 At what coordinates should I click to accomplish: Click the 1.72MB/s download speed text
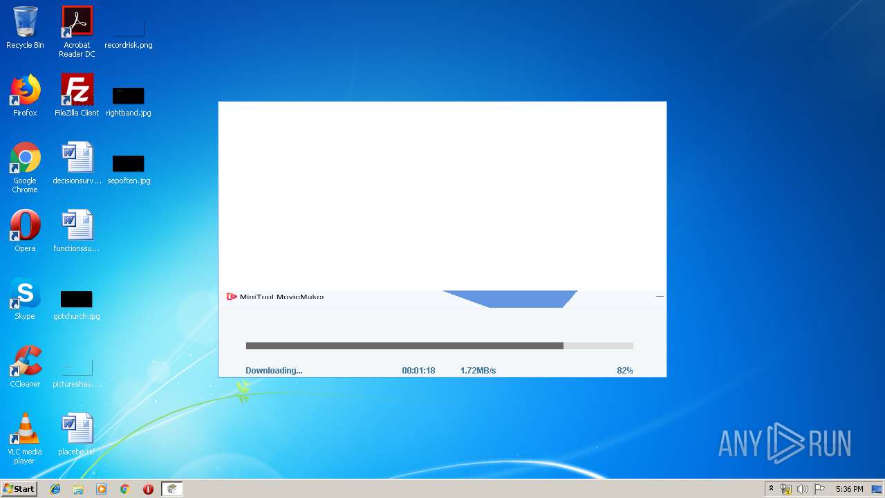pyautogui.click(x=478, y=371)
